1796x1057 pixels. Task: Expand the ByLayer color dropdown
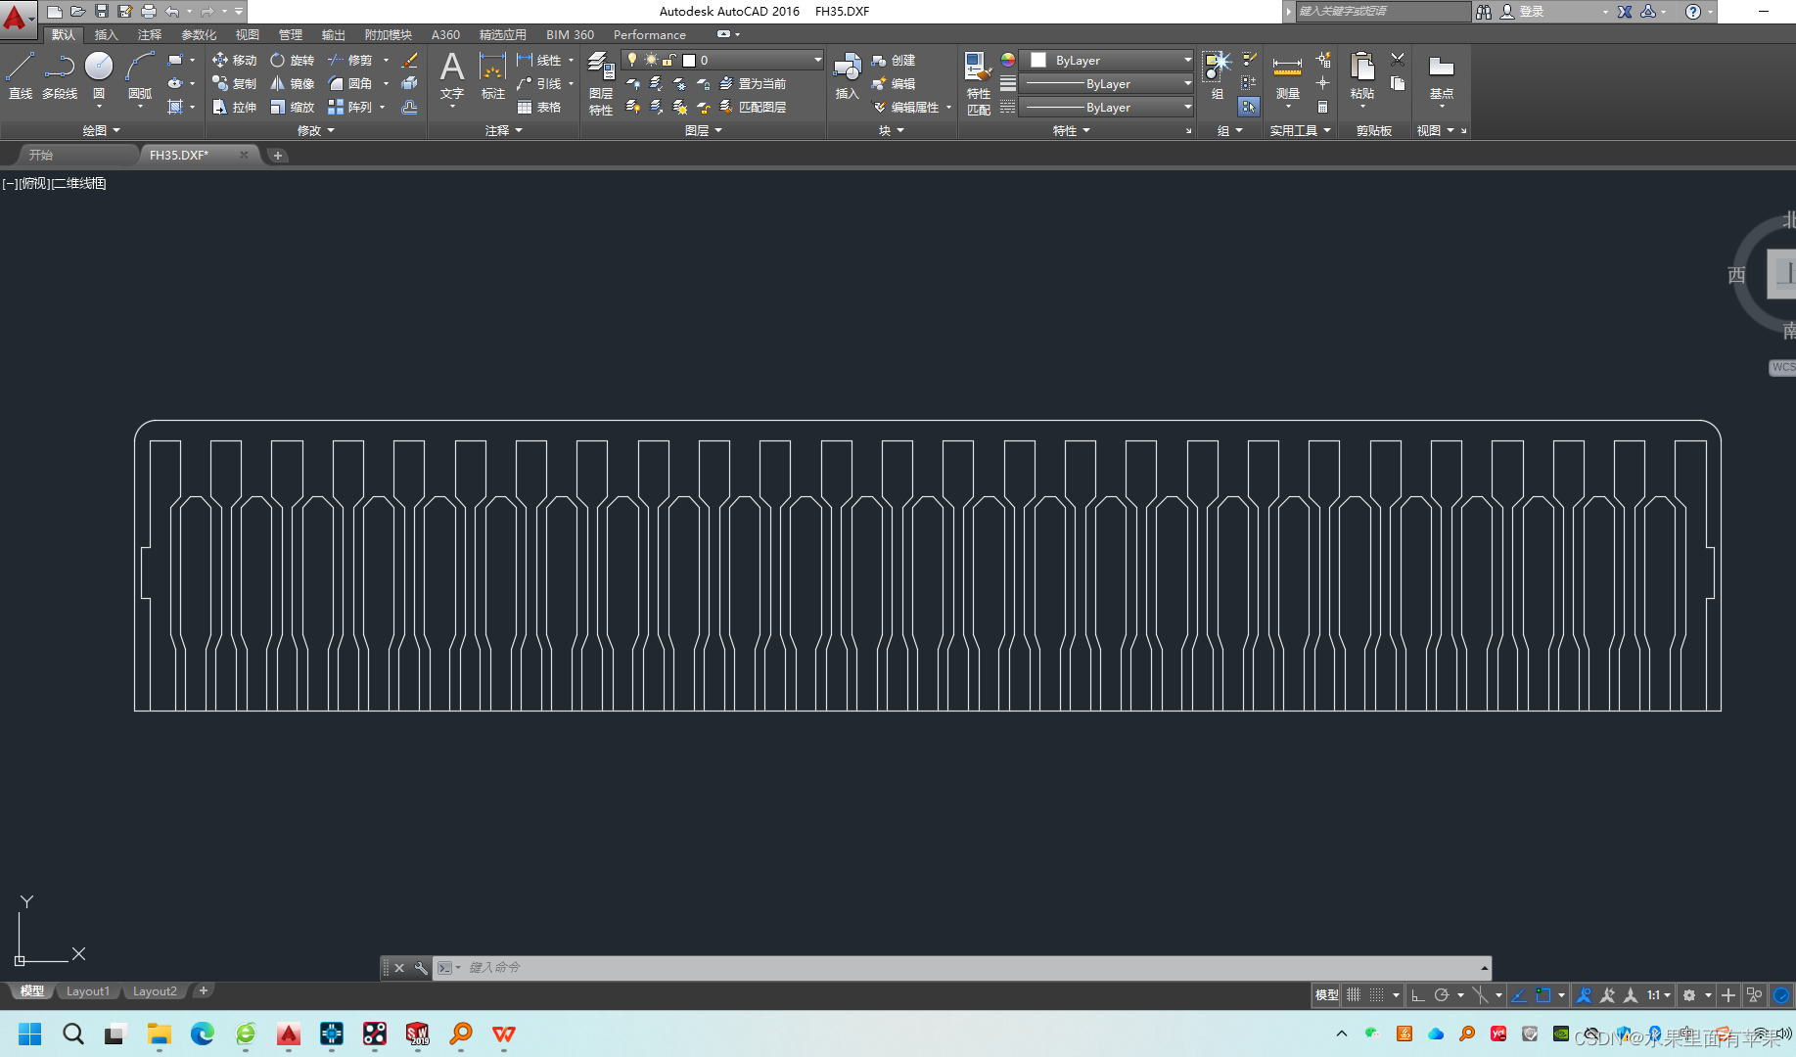point(1187,60)
